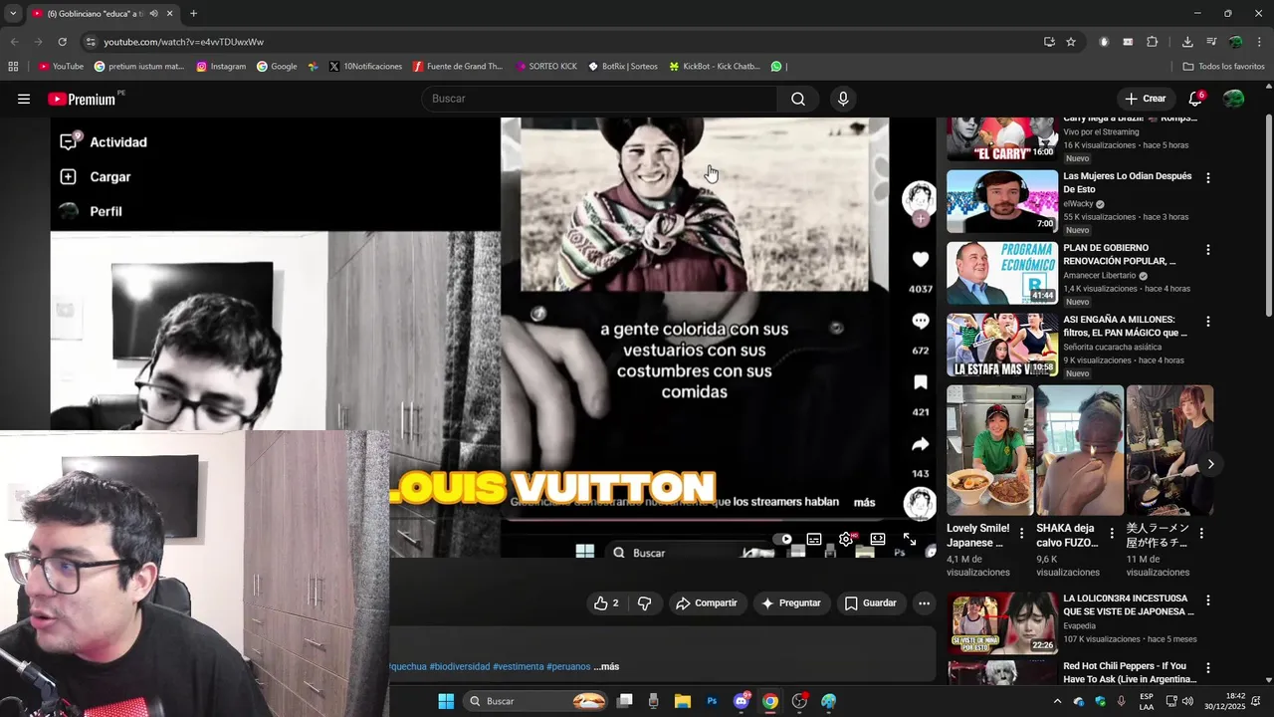Open the Chrome three-dot menu

pyautogui.click(x=1260, y=42)
